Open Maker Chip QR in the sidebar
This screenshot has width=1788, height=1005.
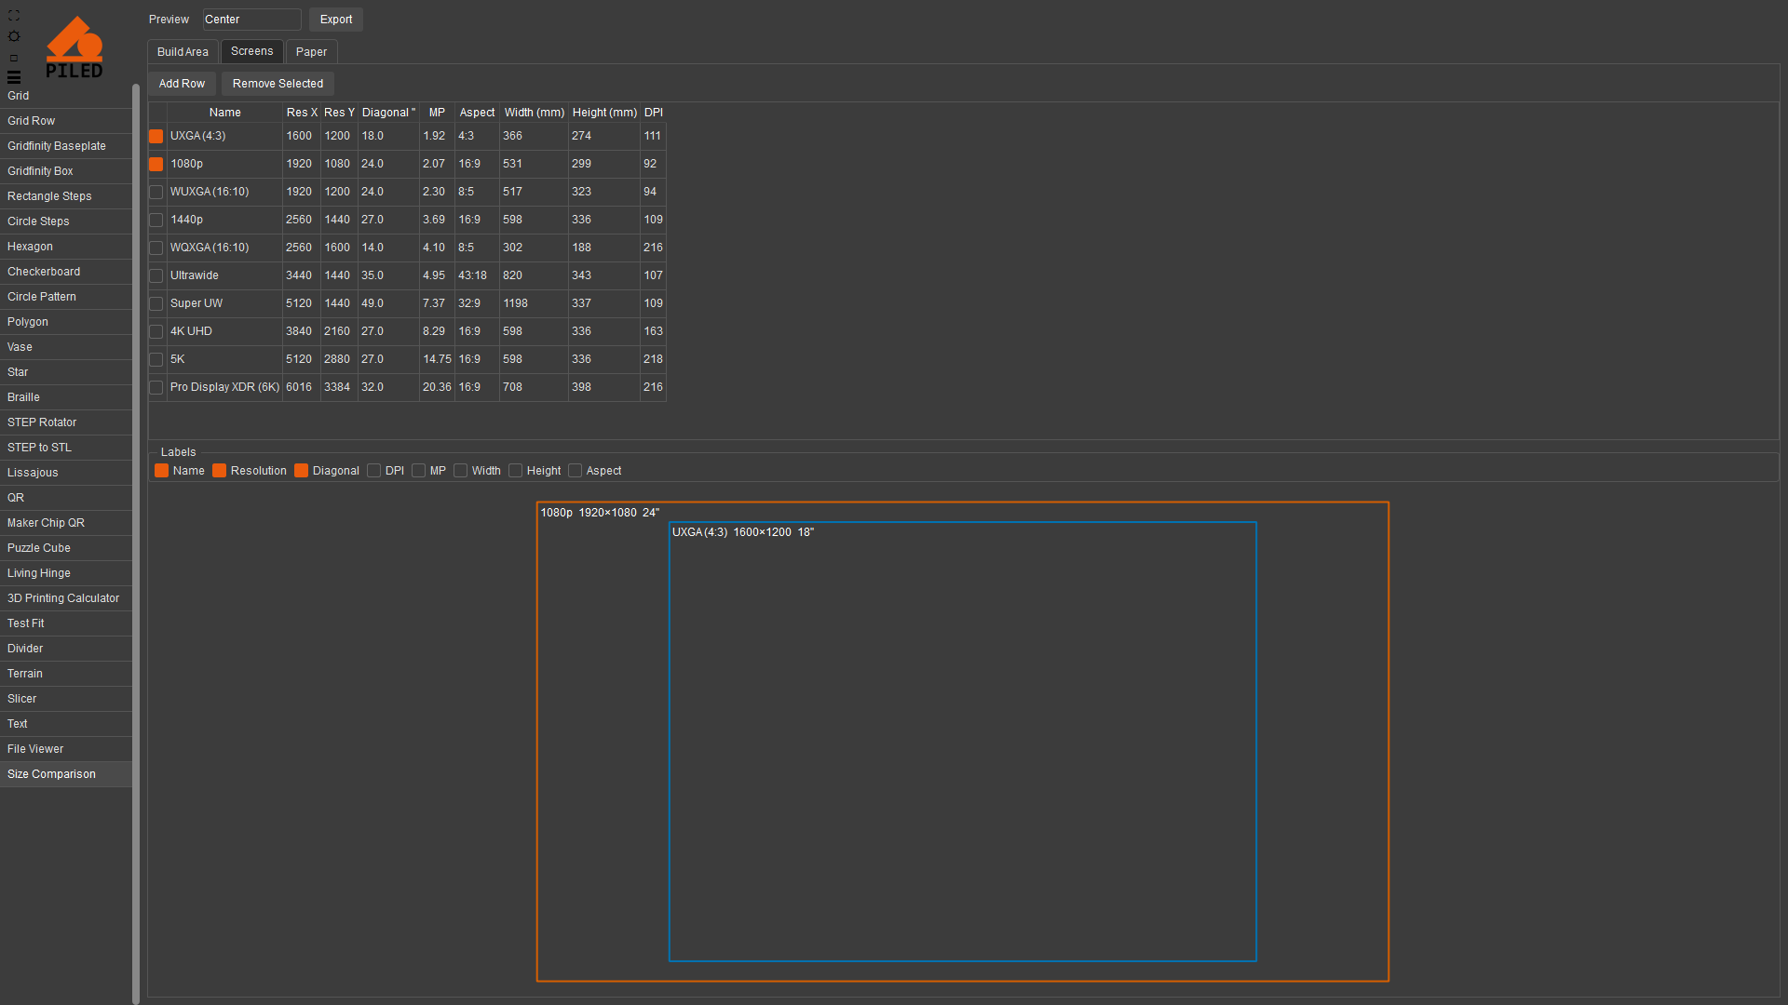[66, 523]
